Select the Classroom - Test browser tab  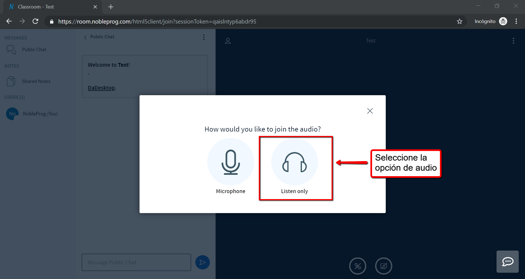pyautogui.click(x=49, y=7)
